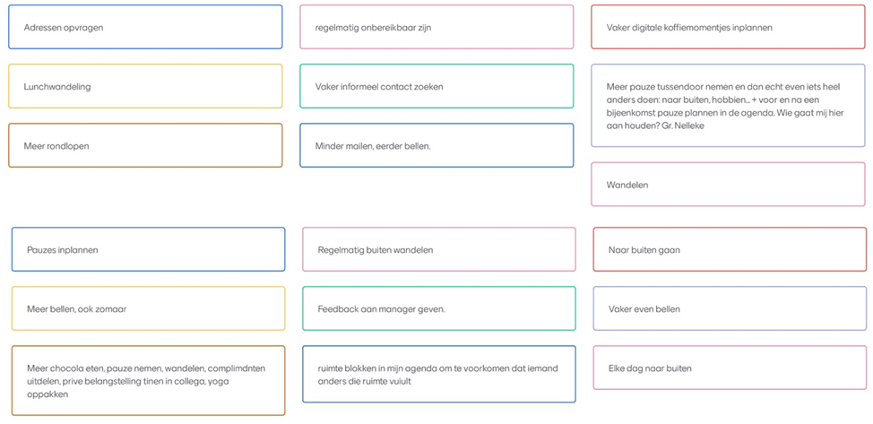Click "Feedback aan manager geven." card
The width and height of the screenshot is (873, 424).
click(x=439, y=309)
